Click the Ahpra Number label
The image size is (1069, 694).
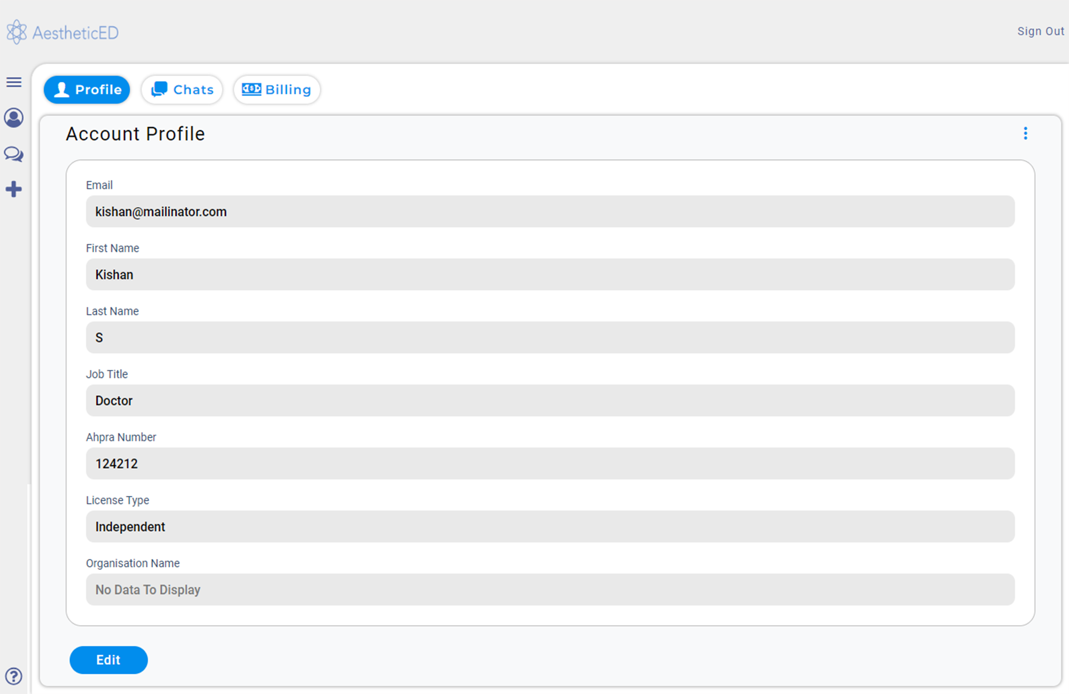coord(121,437)
